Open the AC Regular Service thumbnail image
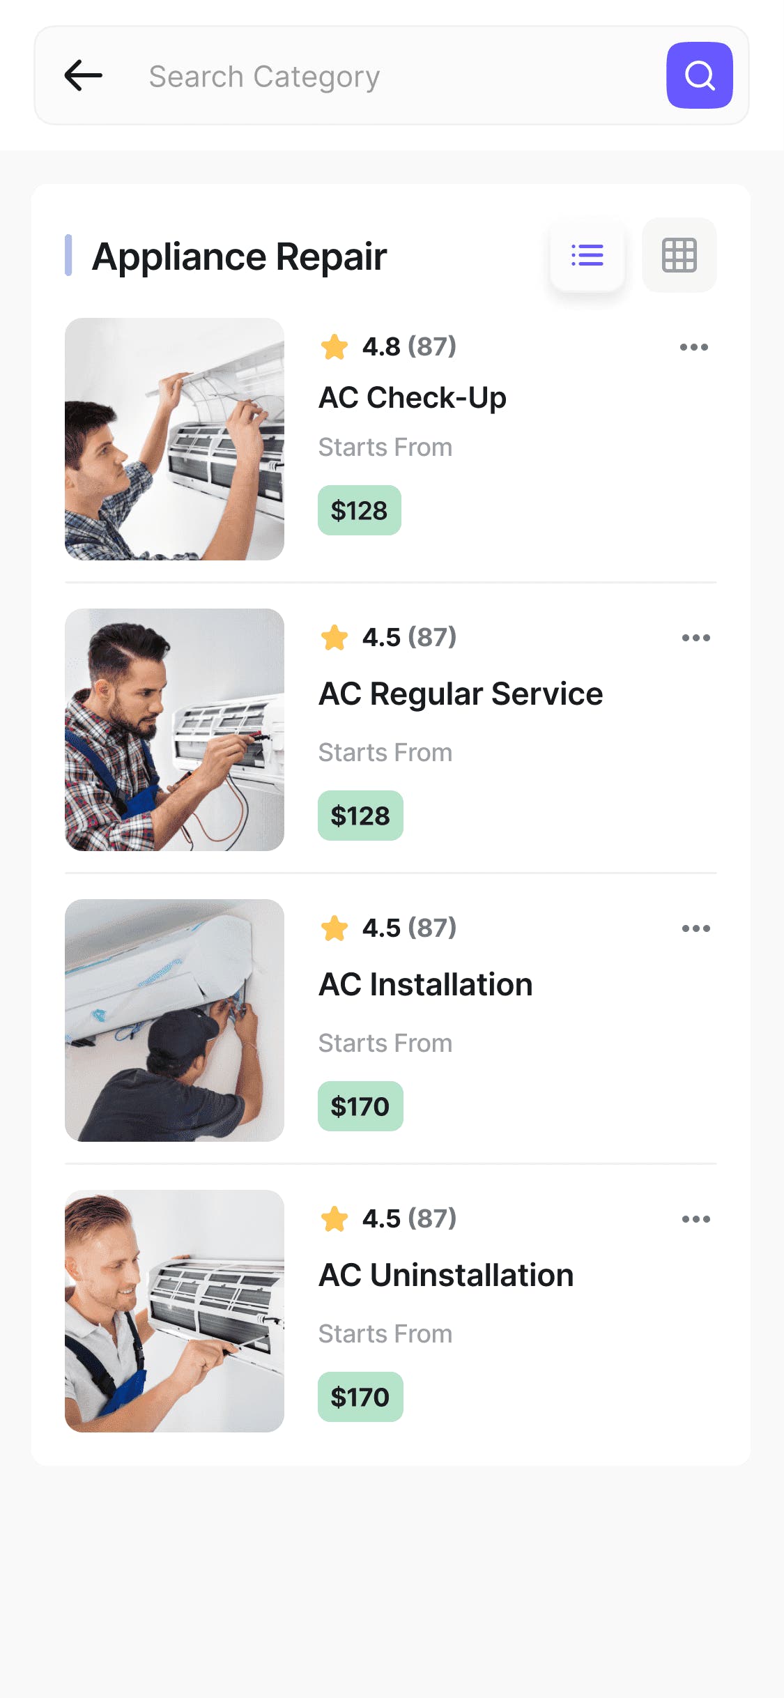This screenshot has height=1698, width=784. 174,730
